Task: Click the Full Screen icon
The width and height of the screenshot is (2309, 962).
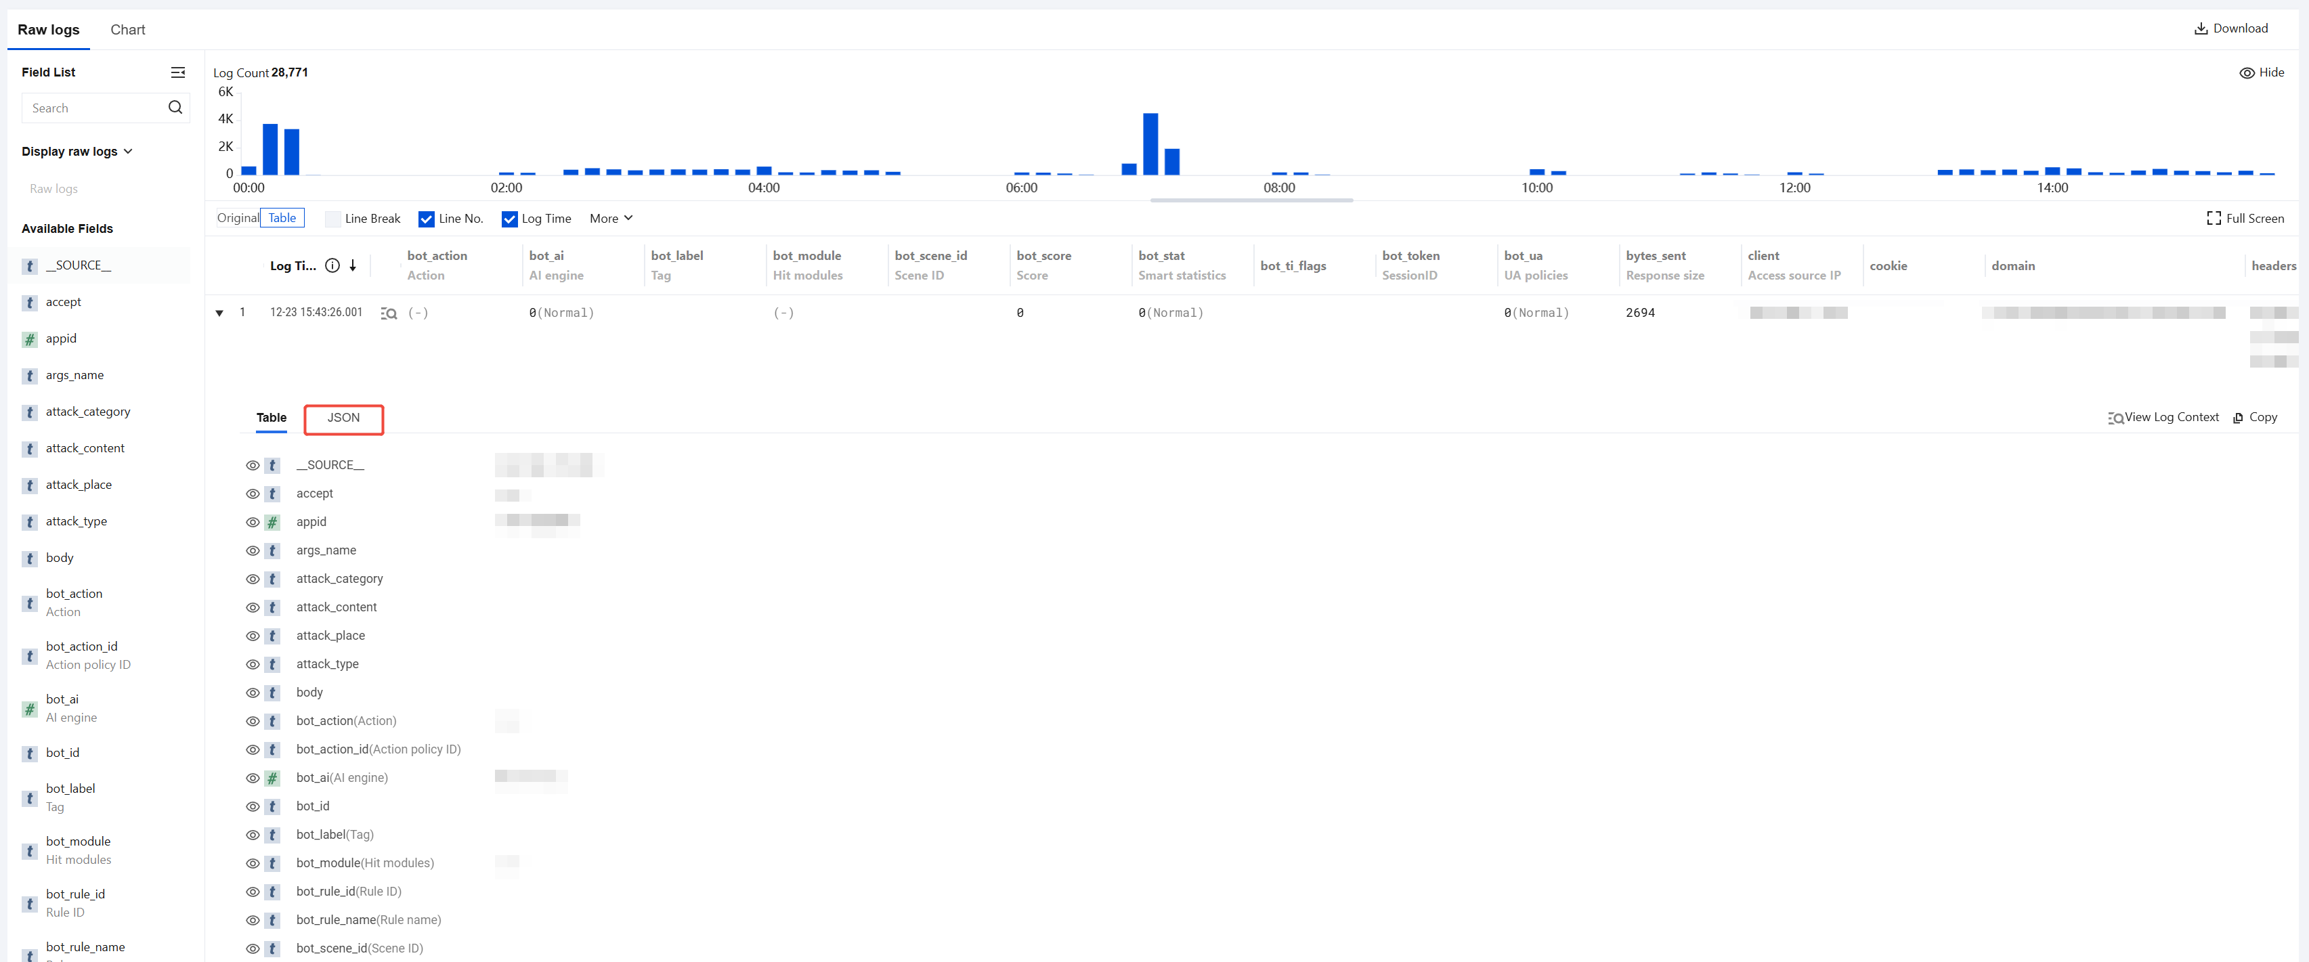Action: pyautogui.click(x=2213, y=219)
